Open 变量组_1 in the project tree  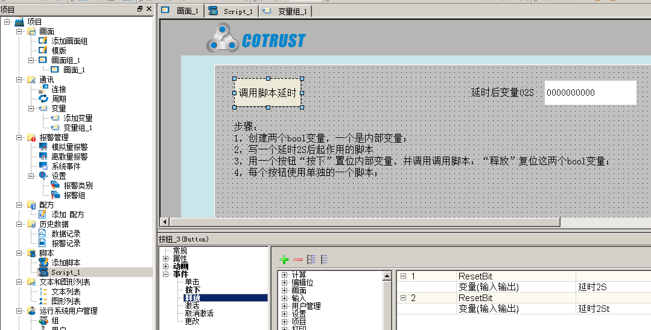tap(78, 128)
